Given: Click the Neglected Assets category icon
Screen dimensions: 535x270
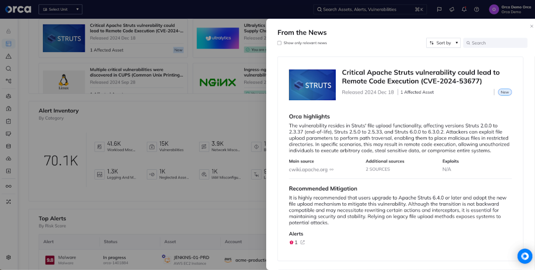Looking at the screenshot, I should coord(152,174).
